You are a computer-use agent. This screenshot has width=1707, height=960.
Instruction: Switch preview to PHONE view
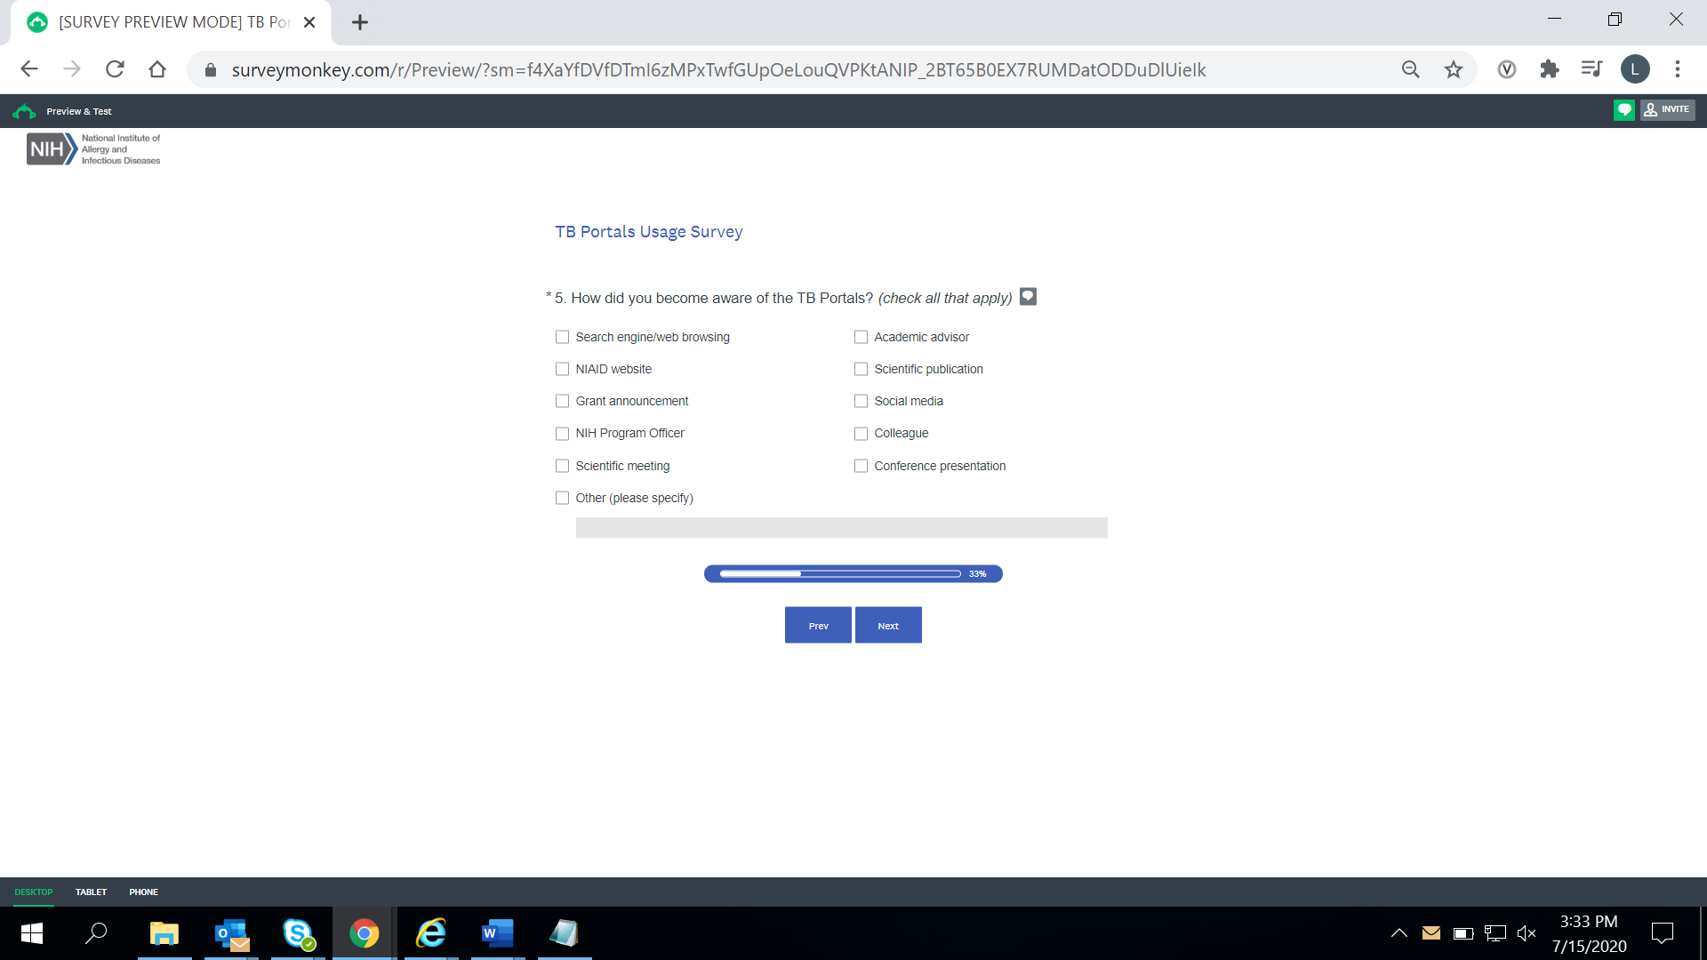coord(143,892)
